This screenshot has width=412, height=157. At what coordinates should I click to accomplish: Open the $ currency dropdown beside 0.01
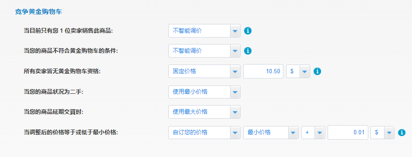pos(382,133)
